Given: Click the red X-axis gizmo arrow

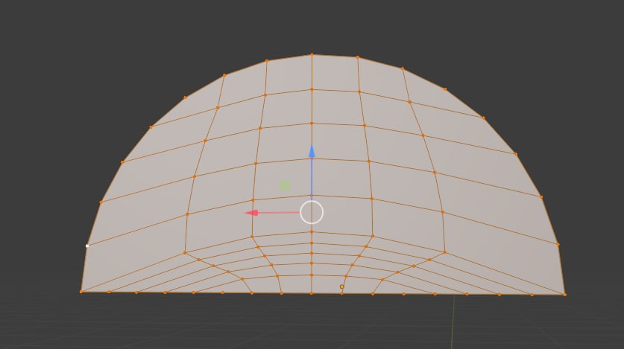Looking at the screenshot, I should (251, 213).
